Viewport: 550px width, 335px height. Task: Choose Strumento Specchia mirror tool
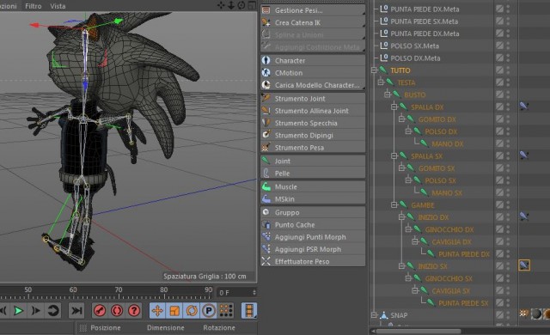pyautogui.click(x=313, y=123)
